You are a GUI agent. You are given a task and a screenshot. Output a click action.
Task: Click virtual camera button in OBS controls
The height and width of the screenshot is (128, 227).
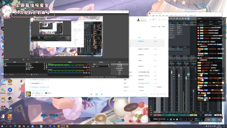(119, 68)
